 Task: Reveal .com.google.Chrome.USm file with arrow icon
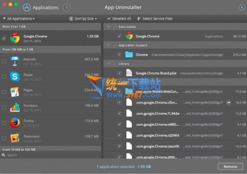tap(228, 103)
